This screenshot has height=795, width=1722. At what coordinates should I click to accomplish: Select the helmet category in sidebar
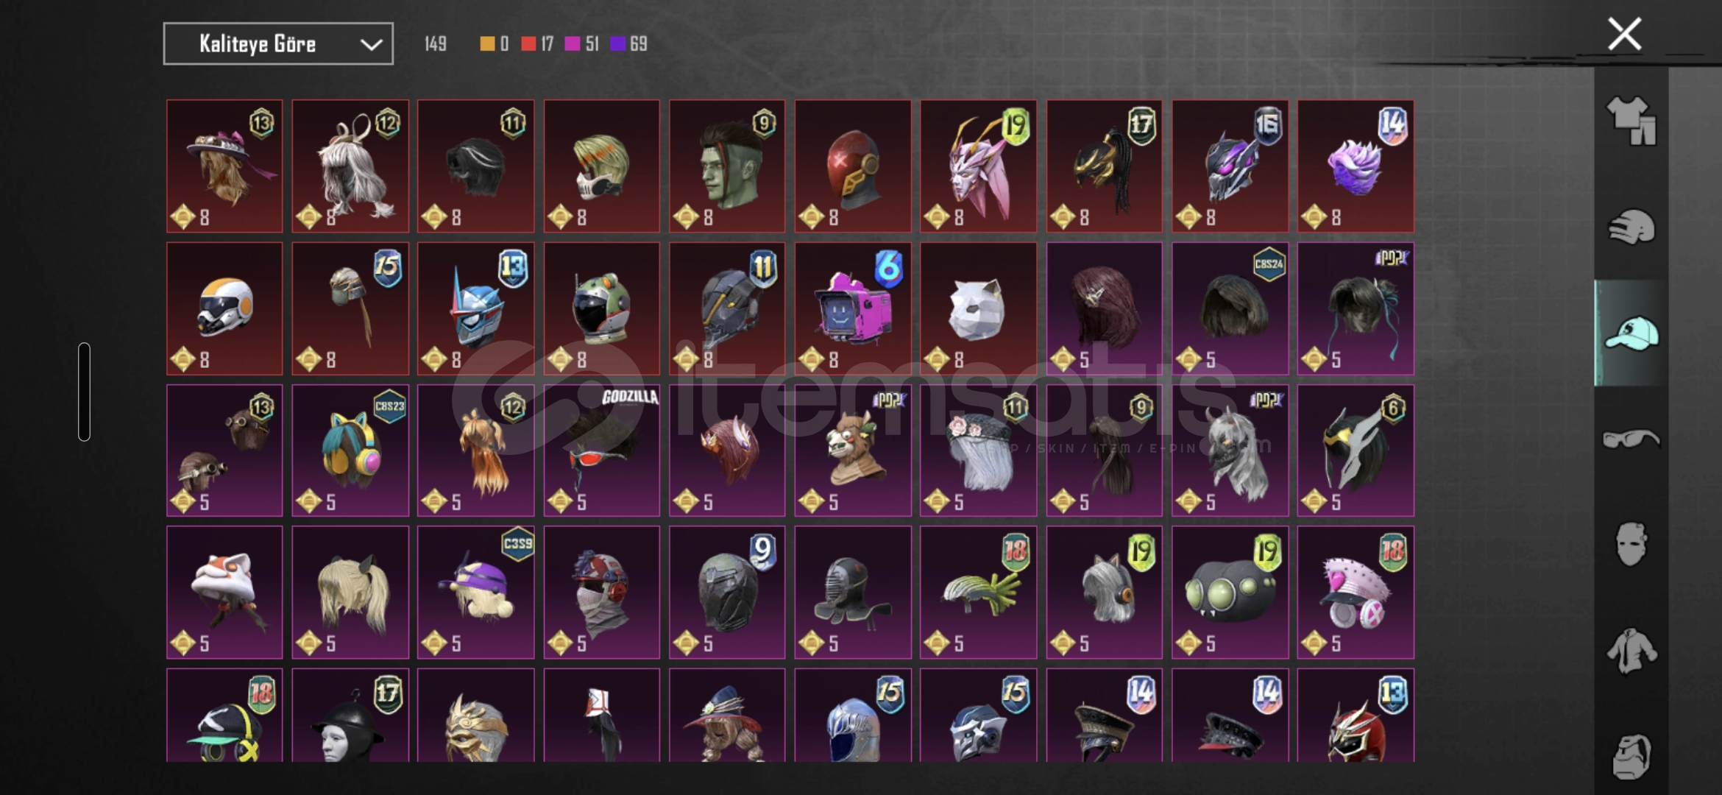point(1631,227)
